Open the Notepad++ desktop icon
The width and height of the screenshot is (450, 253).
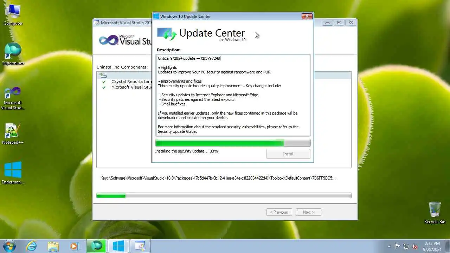[x=13, y=134]
